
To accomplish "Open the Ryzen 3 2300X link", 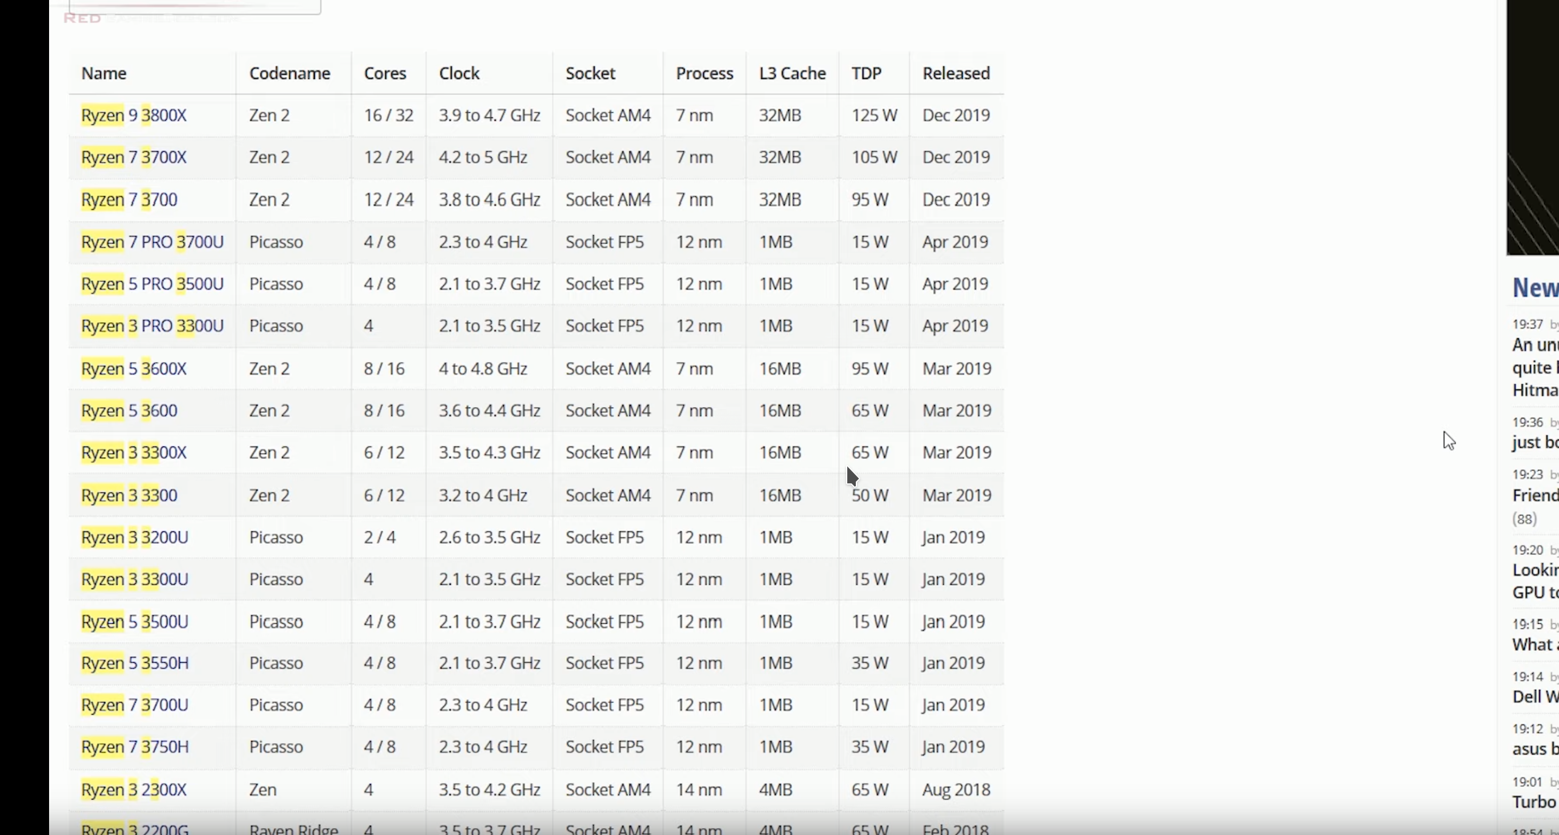I will 134,790.
